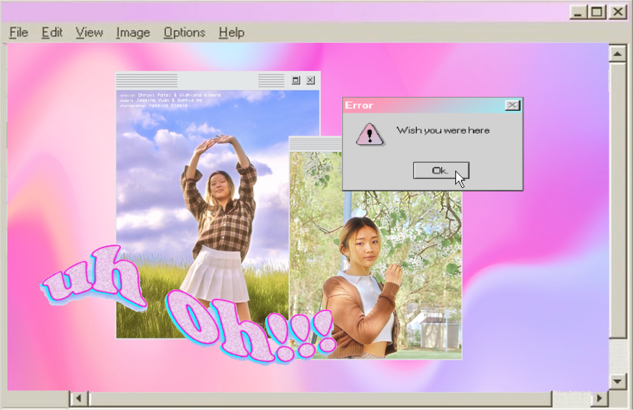
Task: Open the Options menu
Action: pyautogui.click(x=184, y=32)
